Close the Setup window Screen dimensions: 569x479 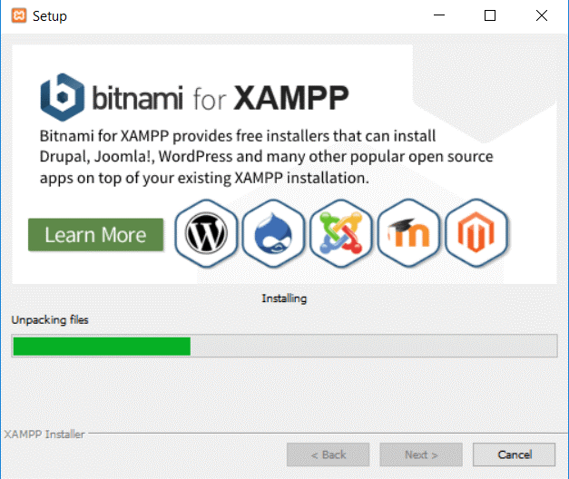click(542, 16)
